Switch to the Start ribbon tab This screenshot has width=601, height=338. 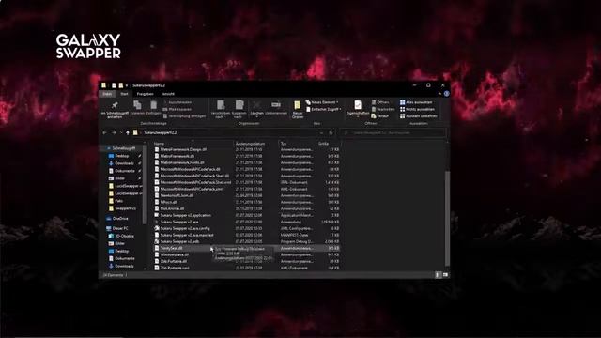[124, 94]
